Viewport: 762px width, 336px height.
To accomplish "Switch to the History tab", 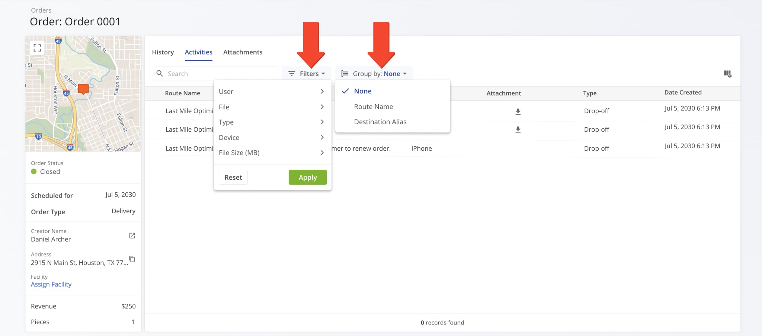I will coord(163,52).
